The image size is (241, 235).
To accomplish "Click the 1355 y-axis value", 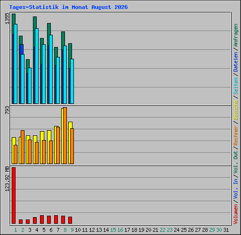I will [7, 18].
